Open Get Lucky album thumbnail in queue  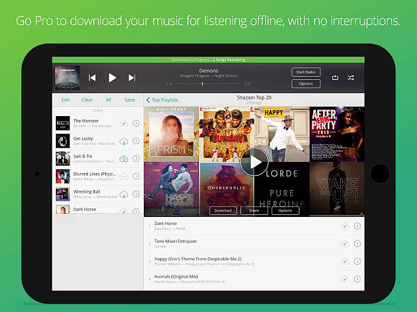click(x=63, y=141)
